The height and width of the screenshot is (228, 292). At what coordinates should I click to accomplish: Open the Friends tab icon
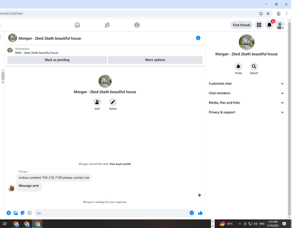pyautogui.click(x=107, y=25)
